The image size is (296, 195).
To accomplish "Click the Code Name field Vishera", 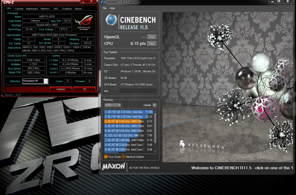I will tap(35, 21).
